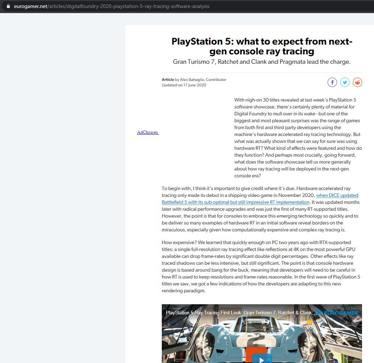
Task: Play the embedded PlayStation 5 video
Action: pyautogui.click(x=262, y=359)
